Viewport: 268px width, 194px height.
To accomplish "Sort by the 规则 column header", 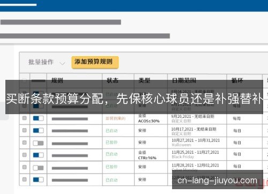I will [x=57, y=80].
